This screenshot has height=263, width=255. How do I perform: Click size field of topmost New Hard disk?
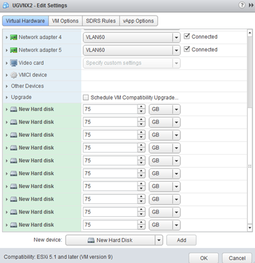pyautogui.click(x=110, y=109)
